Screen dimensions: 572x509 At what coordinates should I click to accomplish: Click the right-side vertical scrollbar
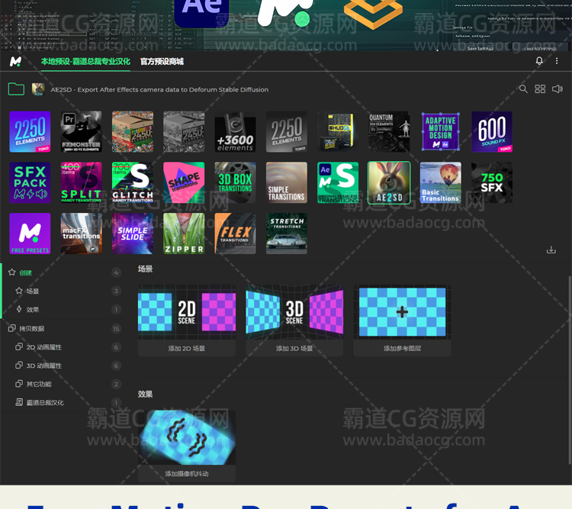point(570,370)
